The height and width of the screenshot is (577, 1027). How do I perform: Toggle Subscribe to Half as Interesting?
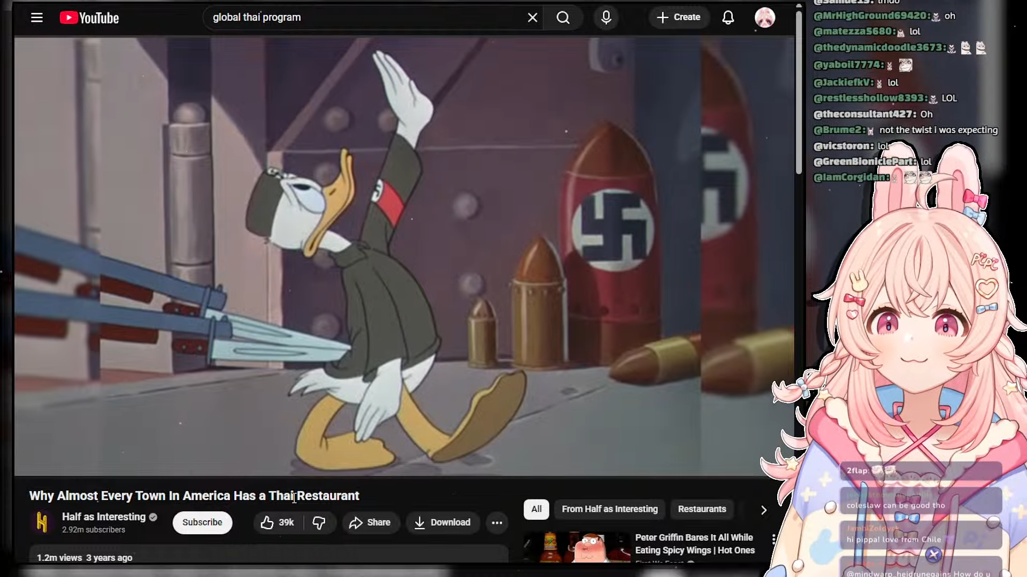click(x=202, y=523)
